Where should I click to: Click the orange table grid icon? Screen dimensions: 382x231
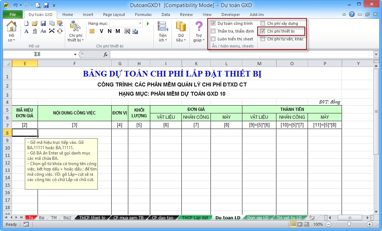click(x=92, y=31)
